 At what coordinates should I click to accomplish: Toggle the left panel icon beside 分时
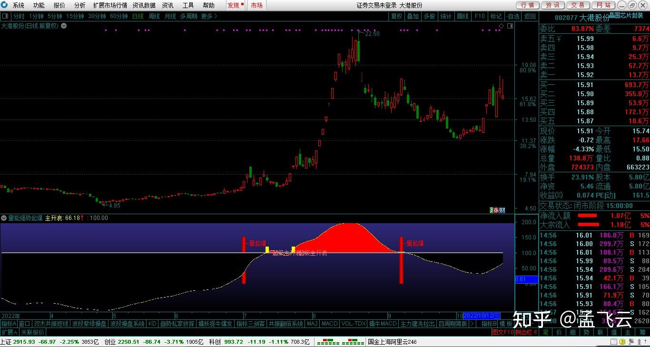coord(5,16)
